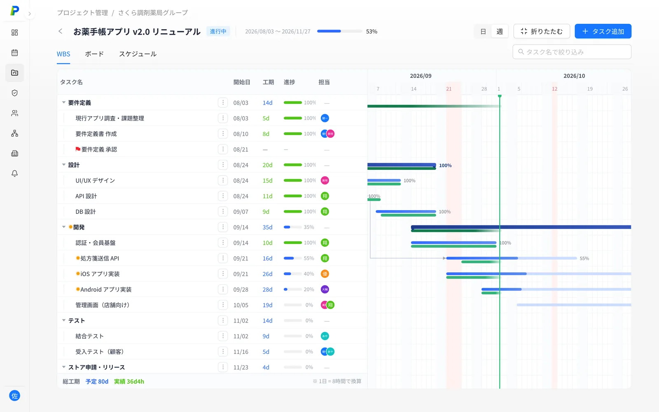
Task: Open the shield check sidebar icon
Action: pos(14,93)
